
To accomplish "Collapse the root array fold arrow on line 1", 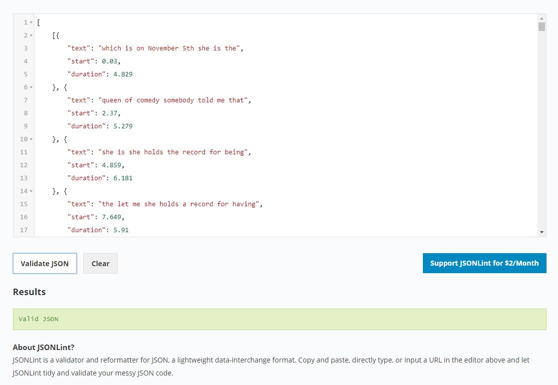I will click(31, 22).
